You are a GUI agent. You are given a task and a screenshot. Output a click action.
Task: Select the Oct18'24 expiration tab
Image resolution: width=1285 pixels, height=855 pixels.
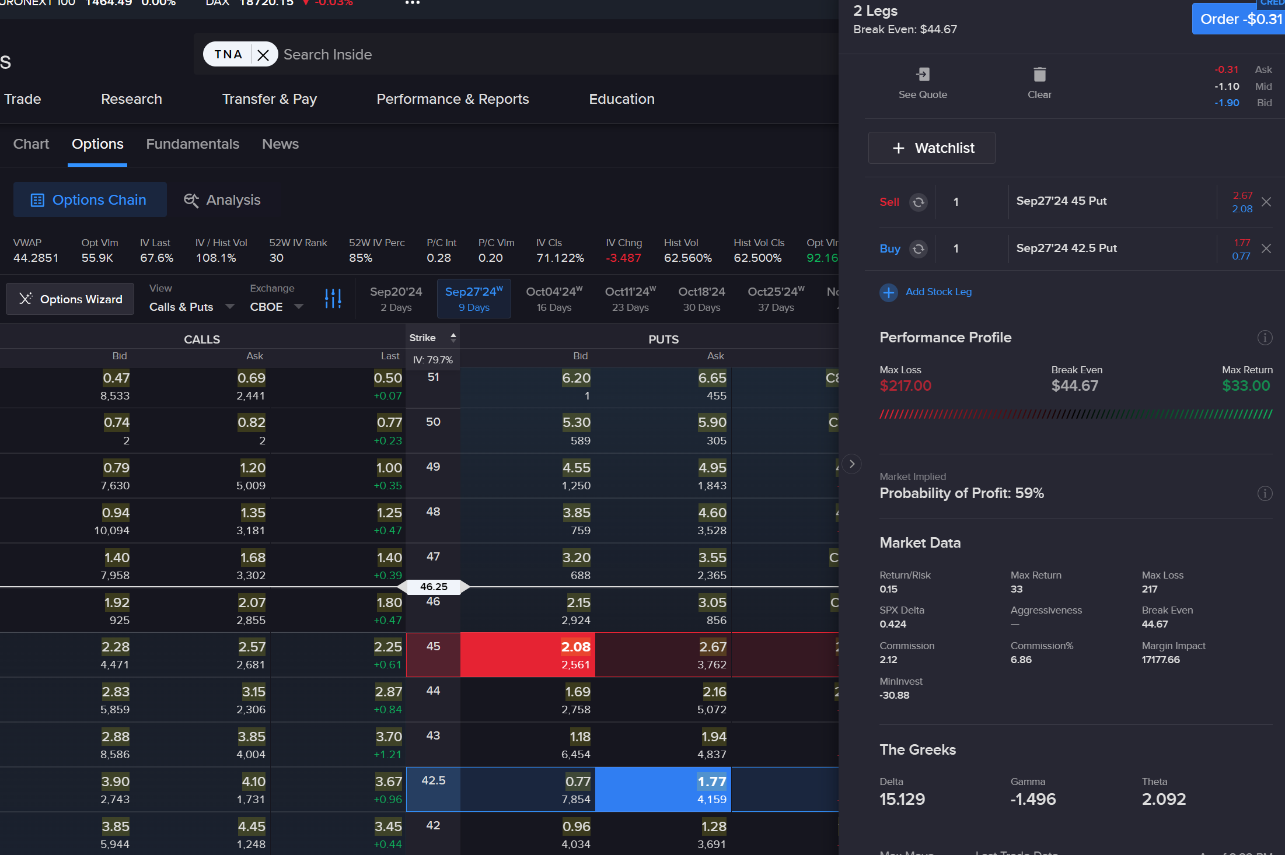[701, 299]
